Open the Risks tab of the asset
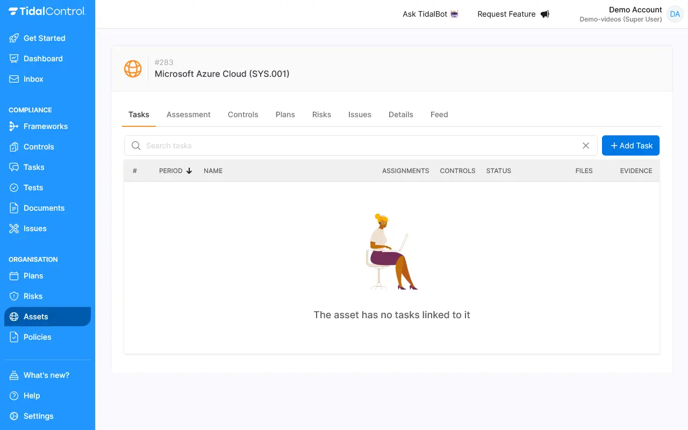688x430 pixels. click(321, 114)
